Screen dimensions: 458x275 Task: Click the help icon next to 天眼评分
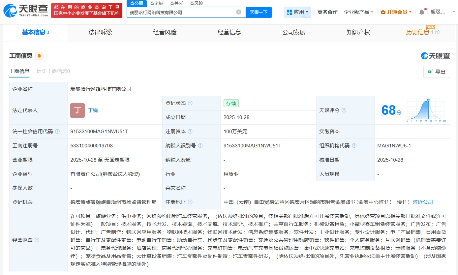[344, 110]
